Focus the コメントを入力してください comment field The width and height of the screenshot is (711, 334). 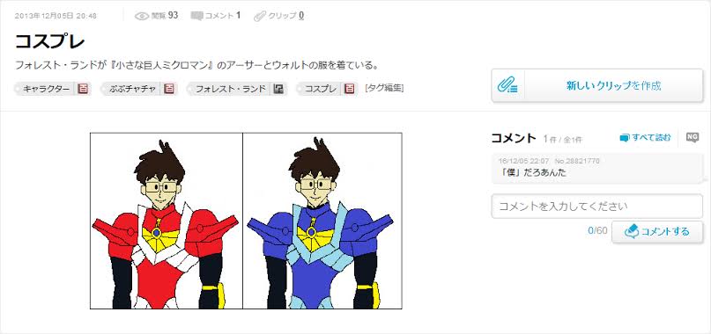(597, 207)
